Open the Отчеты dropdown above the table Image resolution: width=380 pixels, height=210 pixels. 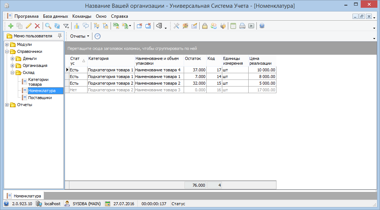79,36
